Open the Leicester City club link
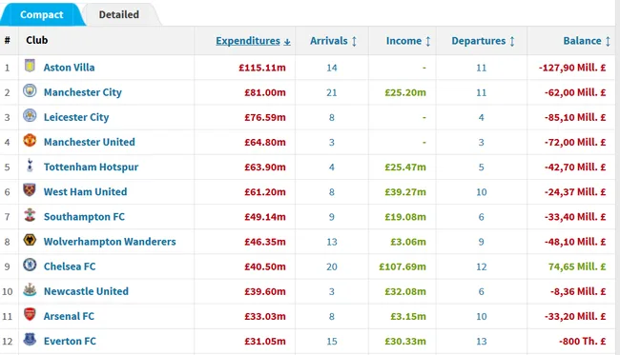This screenshot has width=620, height=355. pos(76,117)
